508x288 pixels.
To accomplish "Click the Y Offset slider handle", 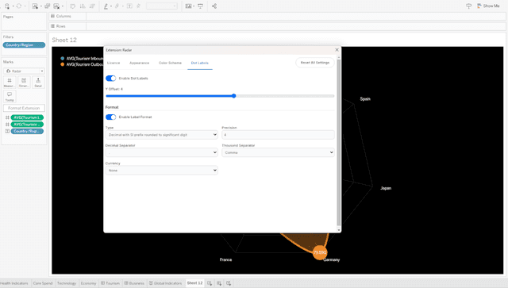I will click(233, 96).
